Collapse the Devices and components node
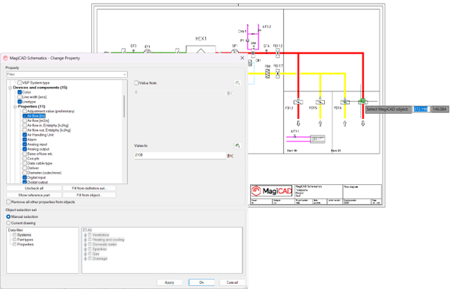Screen dimensions: 453x289 (10, 88)
